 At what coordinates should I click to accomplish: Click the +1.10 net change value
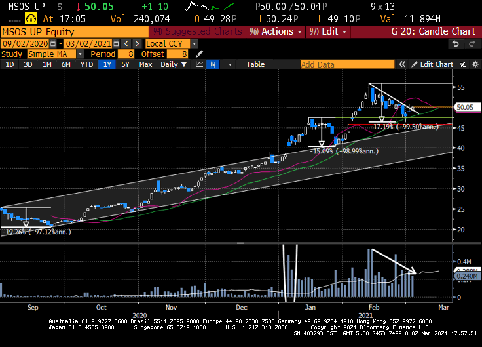(155, 6)
